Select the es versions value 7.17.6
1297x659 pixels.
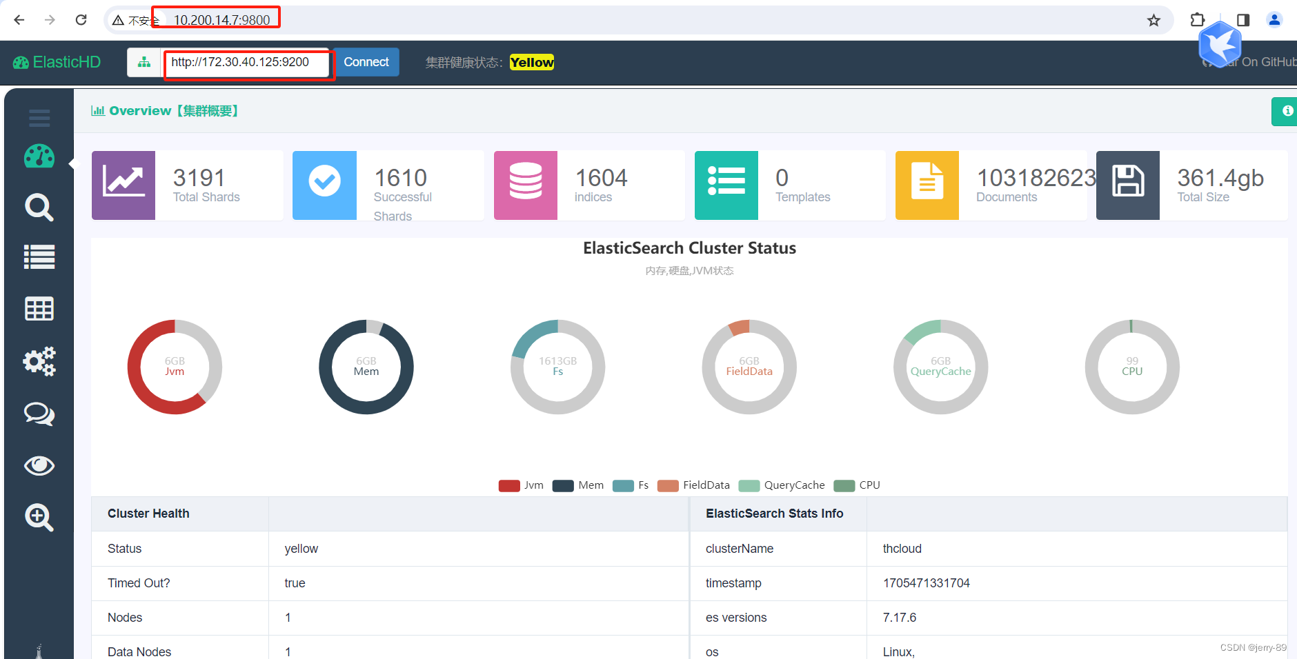coord(900,618)
